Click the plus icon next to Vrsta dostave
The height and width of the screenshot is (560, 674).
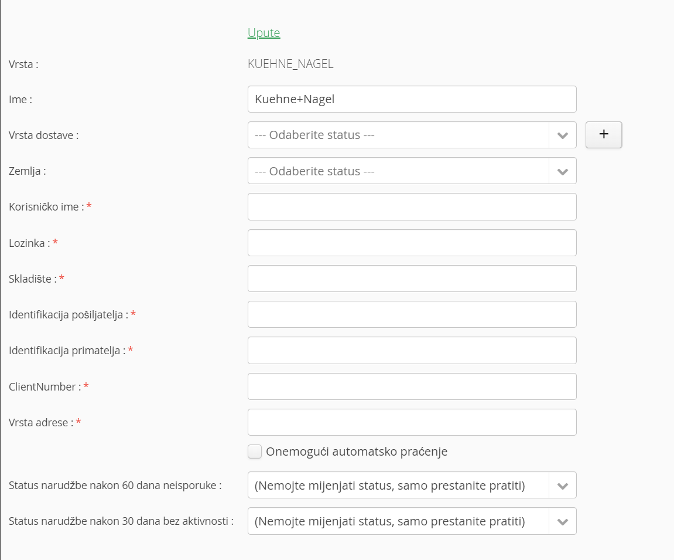coord(604,135)
